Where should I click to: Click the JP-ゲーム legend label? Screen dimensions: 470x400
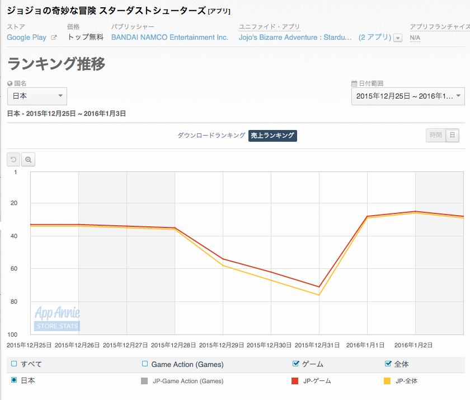[x=317, y=381]
